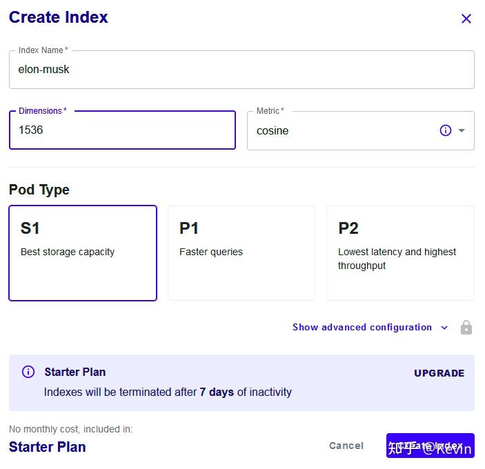Image resolution: width=485 pixels, height=469 pixels.
Task: Select the S1 pod type
Action: click(x=83, y=252)
